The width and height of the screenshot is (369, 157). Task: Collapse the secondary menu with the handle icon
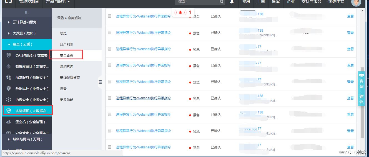(x=100, y=82)
